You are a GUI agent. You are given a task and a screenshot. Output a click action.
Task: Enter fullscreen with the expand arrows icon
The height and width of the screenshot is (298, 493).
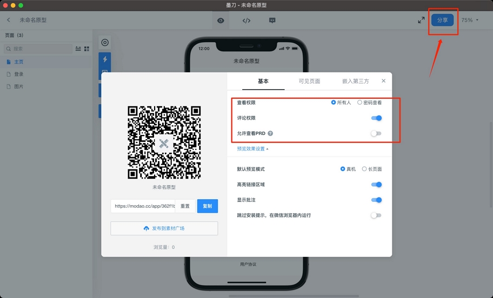point(421,20)
